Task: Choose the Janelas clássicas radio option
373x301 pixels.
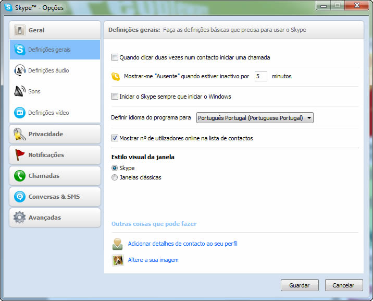Action: 115,177
